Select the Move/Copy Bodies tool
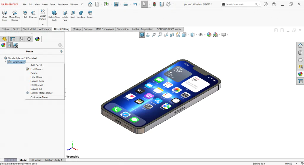304x165 pixels. pyautogui.click(x=15, y=16)
